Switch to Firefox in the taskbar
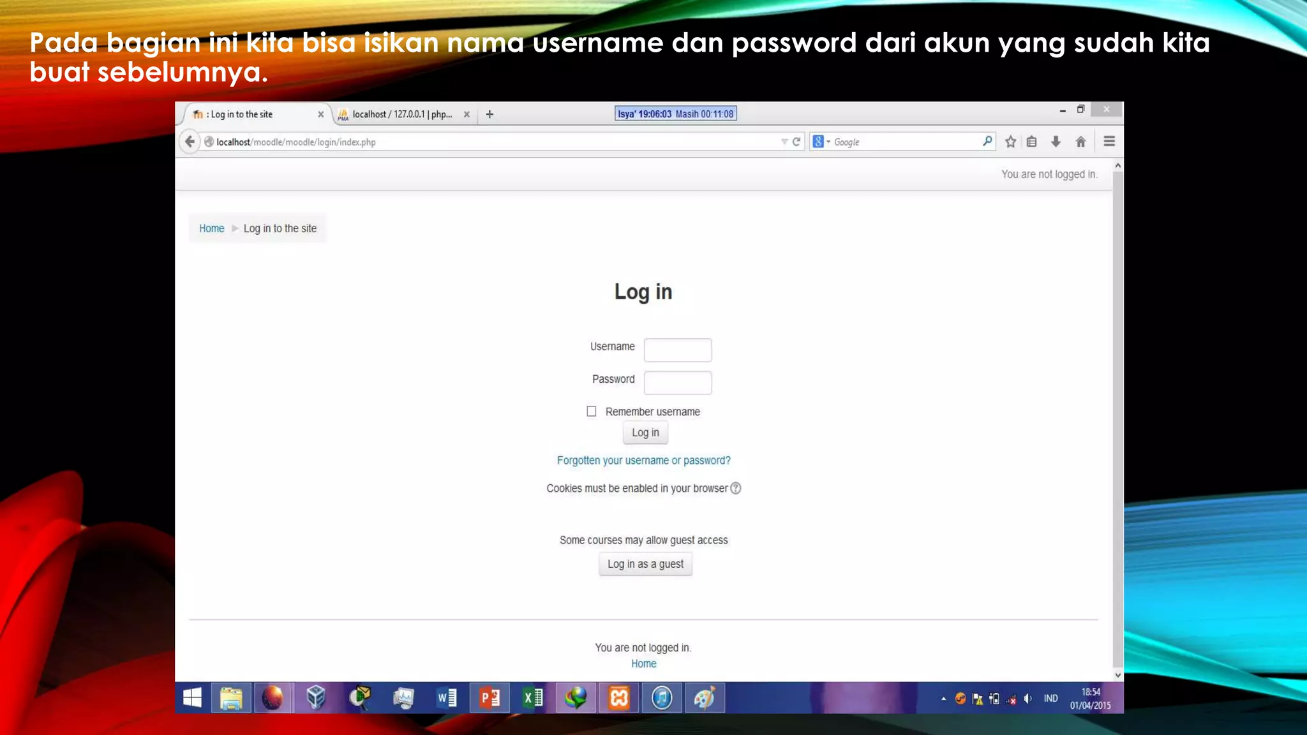 [273, 697]
